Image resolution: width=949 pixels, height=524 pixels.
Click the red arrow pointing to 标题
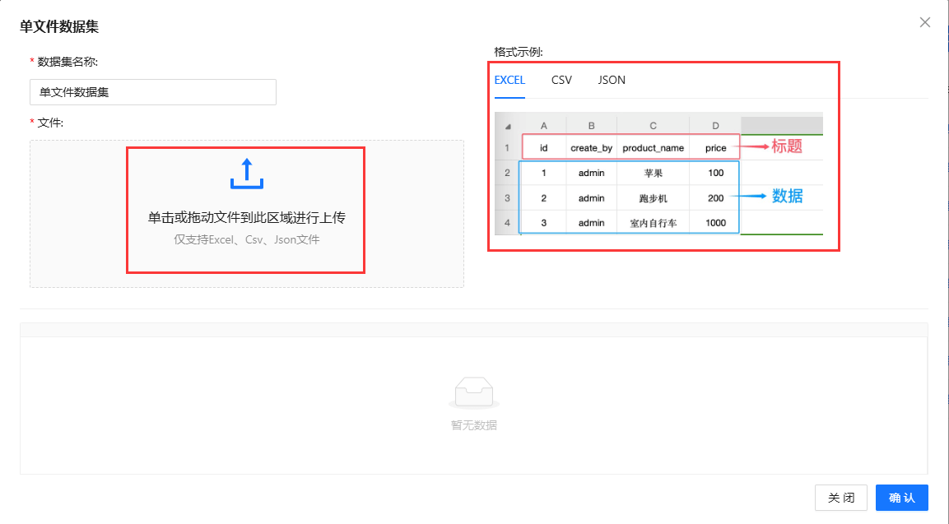[x=754, y=148]
